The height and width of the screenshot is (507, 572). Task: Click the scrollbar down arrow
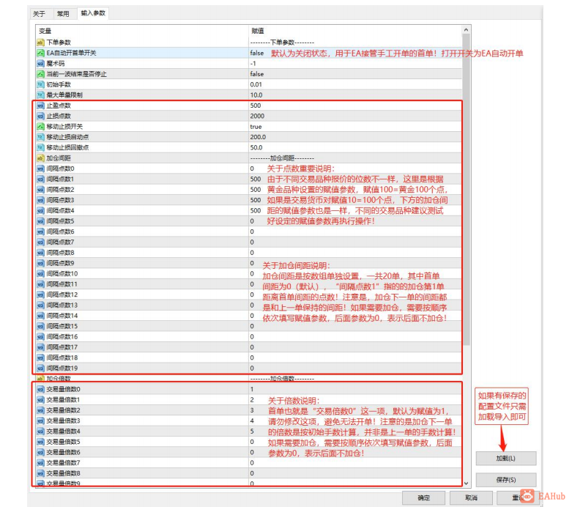pyautogui.click(x=466, y=484)
